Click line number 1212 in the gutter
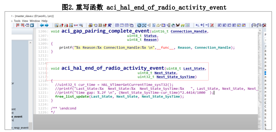 tap(43, 55)
